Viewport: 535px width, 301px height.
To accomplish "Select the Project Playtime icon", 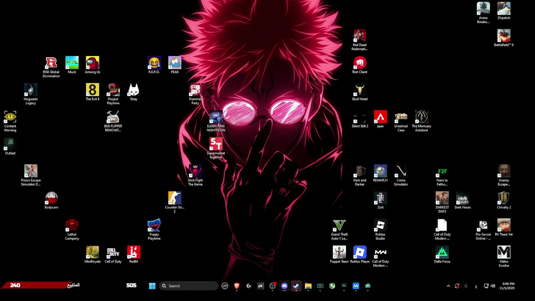I will (113, 94).
